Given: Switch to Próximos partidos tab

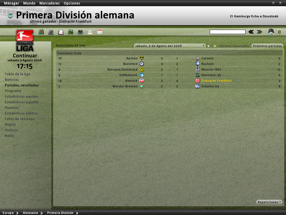Looking at the screenshot, I should [267, 46].
